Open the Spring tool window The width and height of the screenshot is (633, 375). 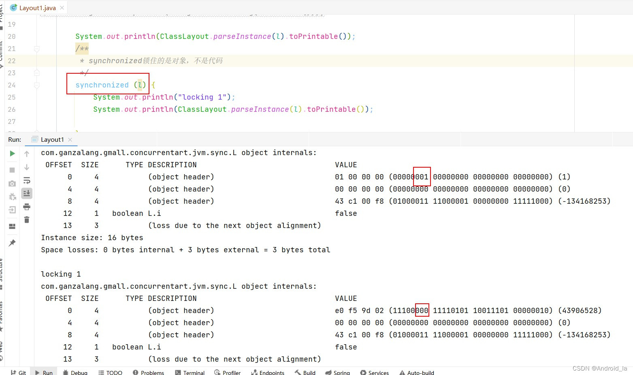337,372
